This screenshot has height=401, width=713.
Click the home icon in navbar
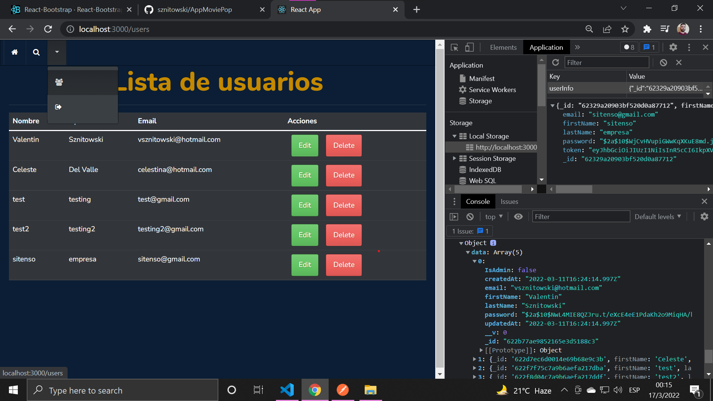(x=14, y=52)
